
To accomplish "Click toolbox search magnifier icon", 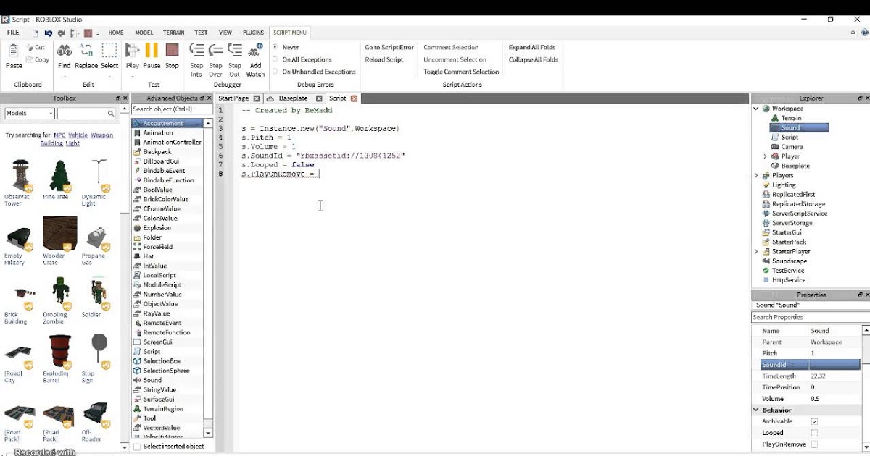I will tap(110, 114).
